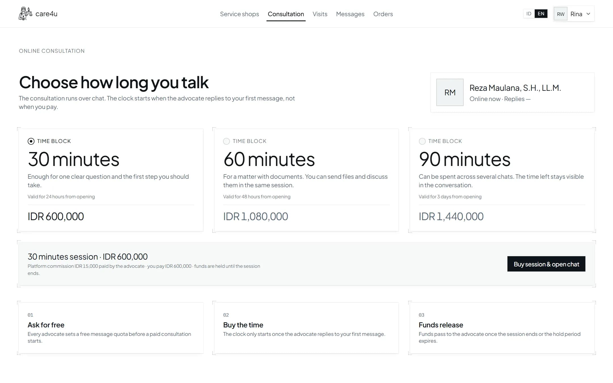613x383 pixels.
Task: Open the RW user avatar
Action: tap(560, 14)
